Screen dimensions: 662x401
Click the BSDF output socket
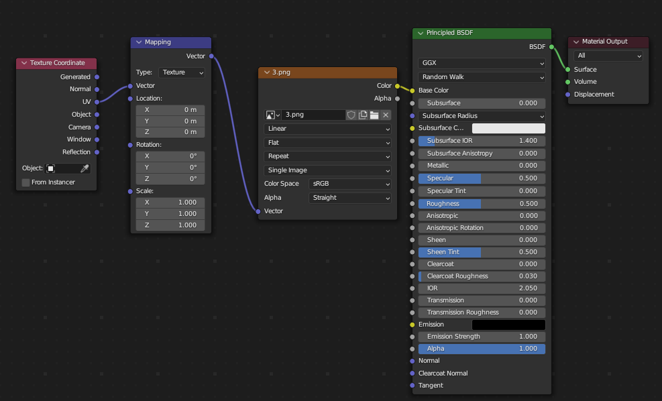[551, 47]
